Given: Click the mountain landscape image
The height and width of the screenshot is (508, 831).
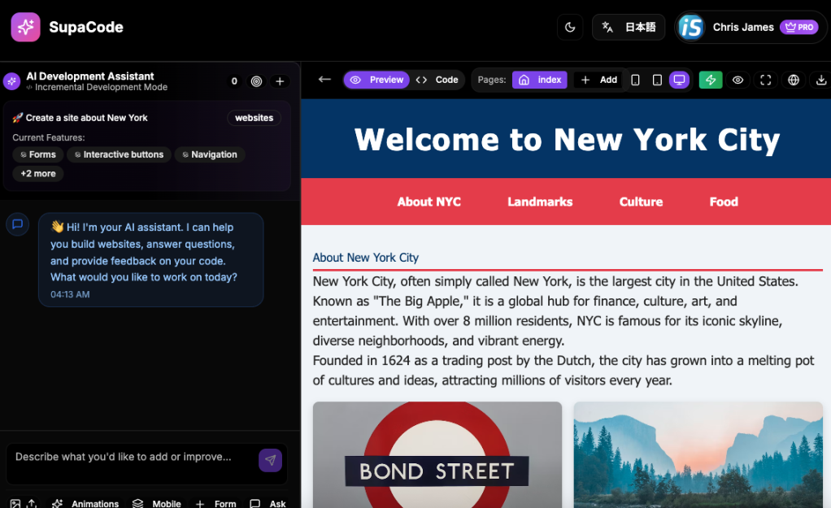Looking at the screenshot, I should coord(698,454).
